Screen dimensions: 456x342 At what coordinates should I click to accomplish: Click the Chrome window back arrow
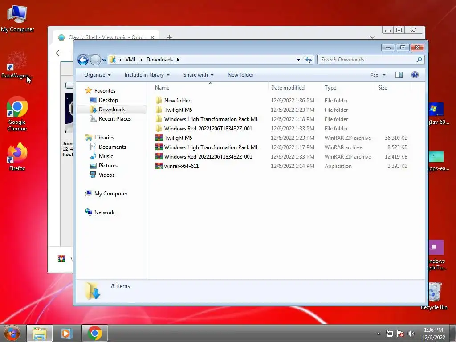pyautogui.click(x=59, y=53)
